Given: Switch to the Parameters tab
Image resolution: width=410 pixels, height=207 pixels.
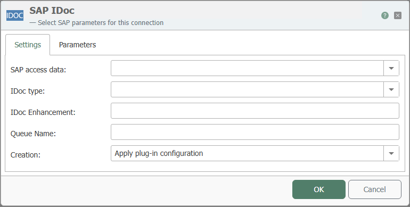Looking at the screenshot, I should point(77,45).
